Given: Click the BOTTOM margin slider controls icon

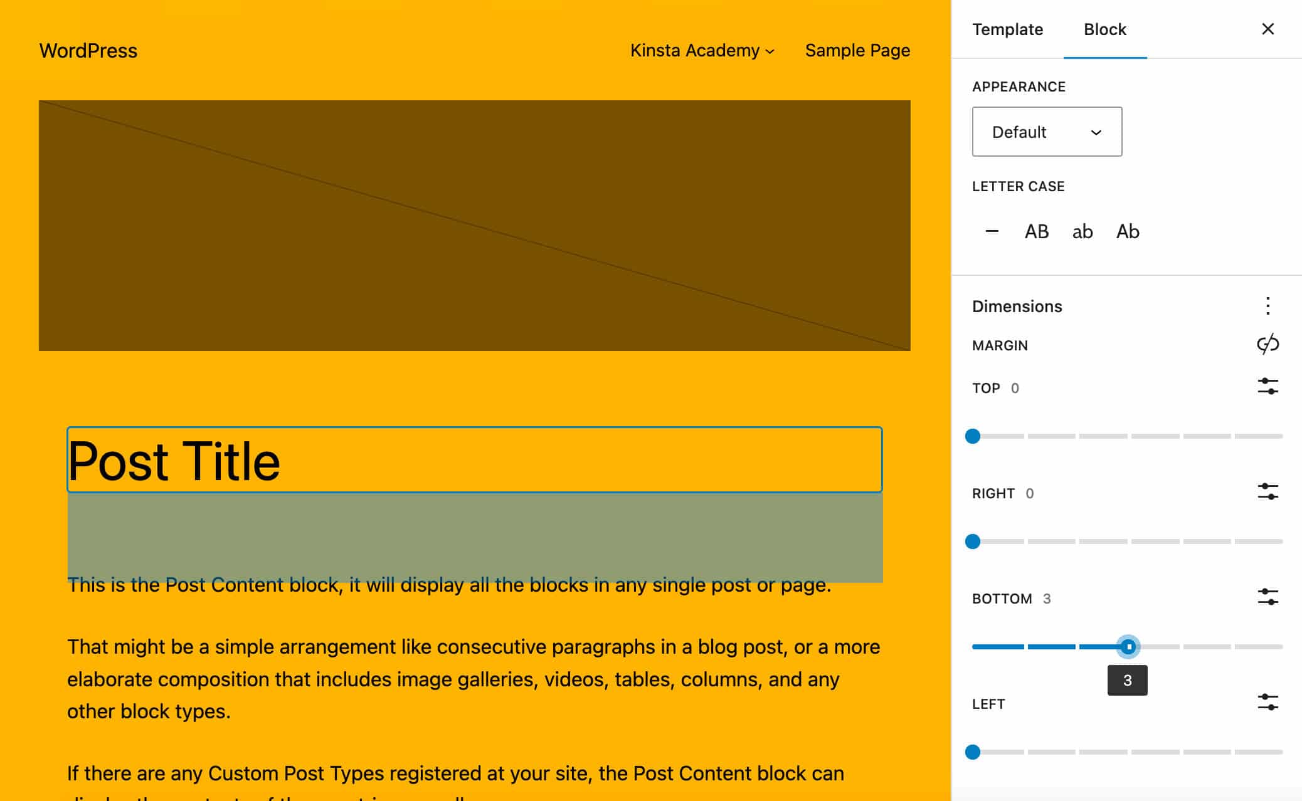Looking at the screenshot, I should [1268, 599].
